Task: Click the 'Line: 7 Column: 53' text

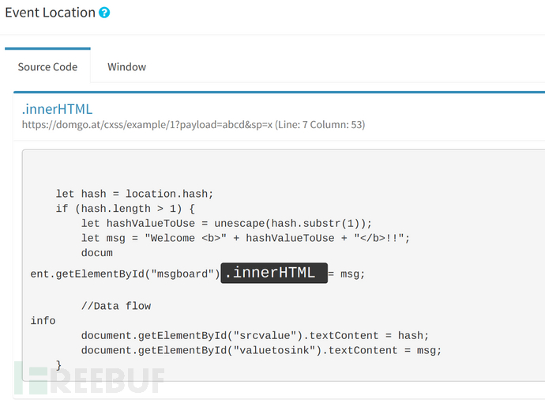Action: [320, 125]
